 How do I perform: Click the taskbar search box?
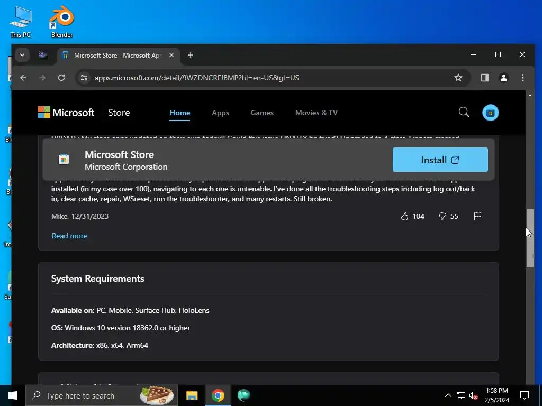pyautogui.click(x=102, y=395)
